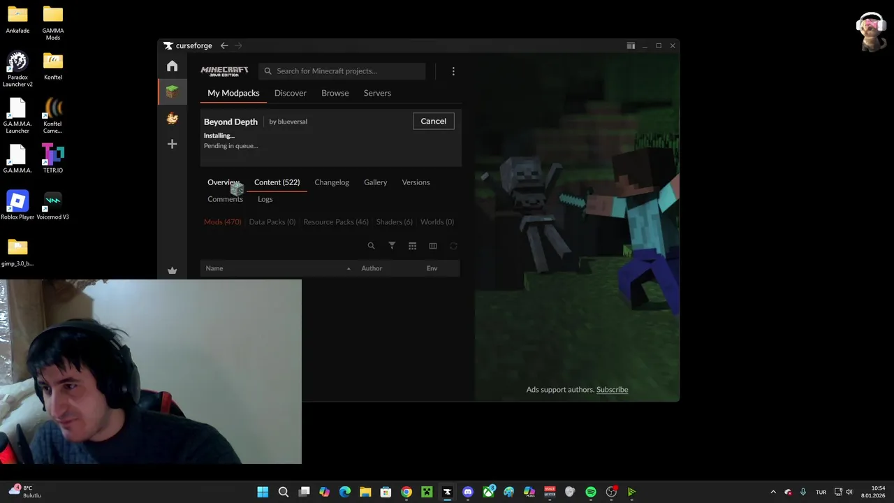Image resolution: width=894 pixels, height=503 pixels.
Task: Click the Subscribe link
Action: click(x=612, y=390)
